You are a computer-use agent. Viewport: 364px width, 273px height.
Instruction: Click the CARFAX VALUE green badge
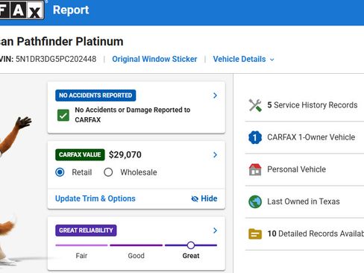point(80,154)
